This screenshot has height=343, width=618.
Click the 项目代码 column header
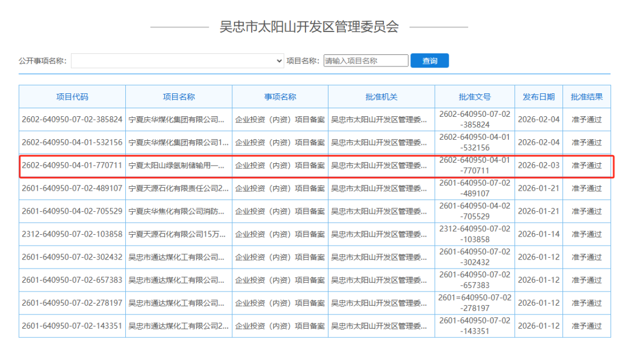[72, 96]
